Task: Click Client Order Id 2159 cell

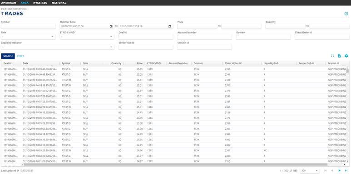Action: [227, 112]
